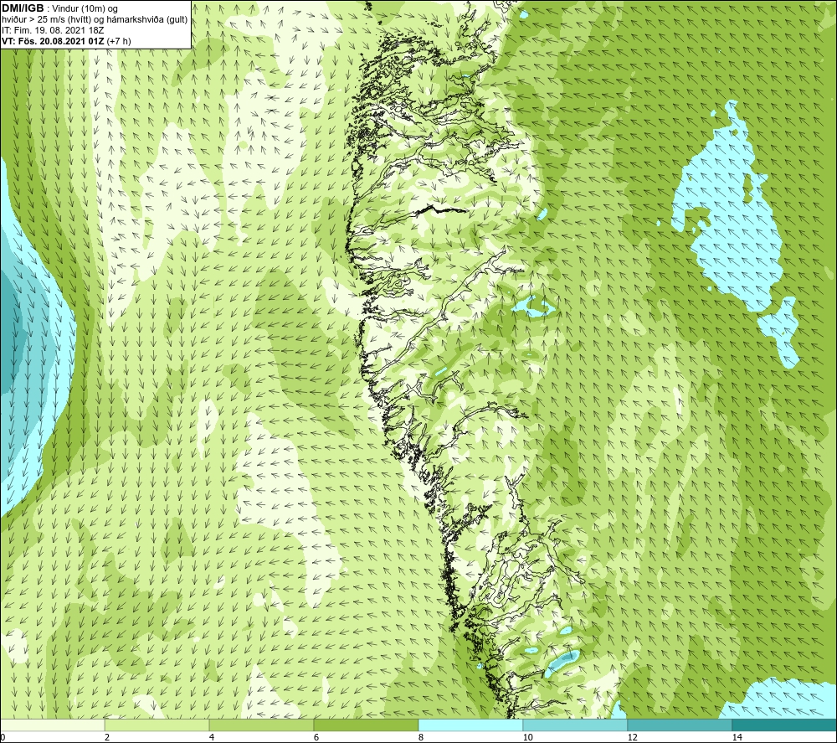Pick the 12–14 teal legend segment
The height and width of the screenshot is (743, 837).
point(680,725)
